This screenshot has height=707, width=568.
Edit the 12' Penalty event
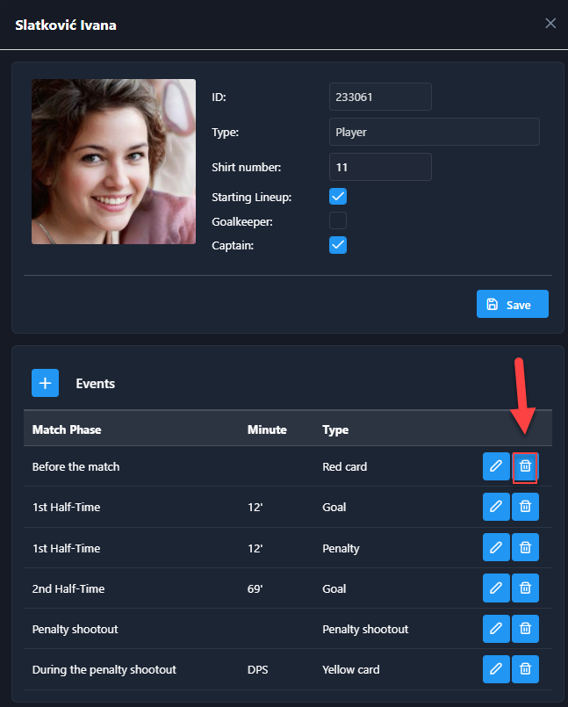pos(496,548)
